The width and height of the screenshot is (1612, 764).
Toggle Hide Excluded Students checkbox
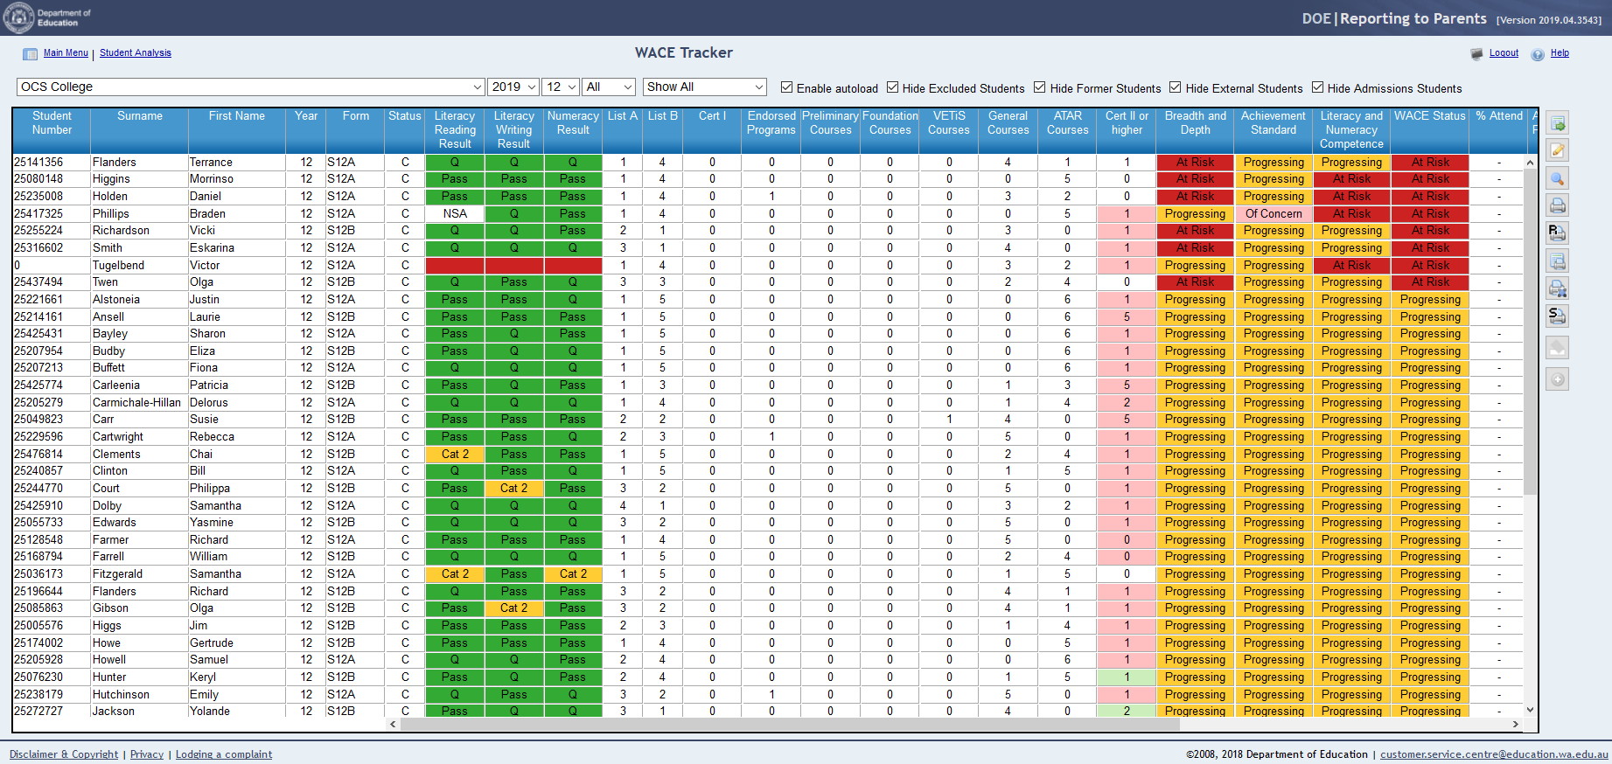(x=893, y=87)
